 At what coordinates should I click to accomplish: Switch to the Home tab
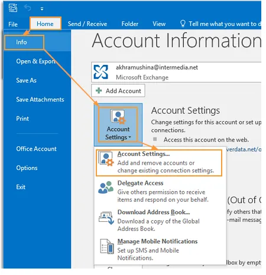pos(45,24)
